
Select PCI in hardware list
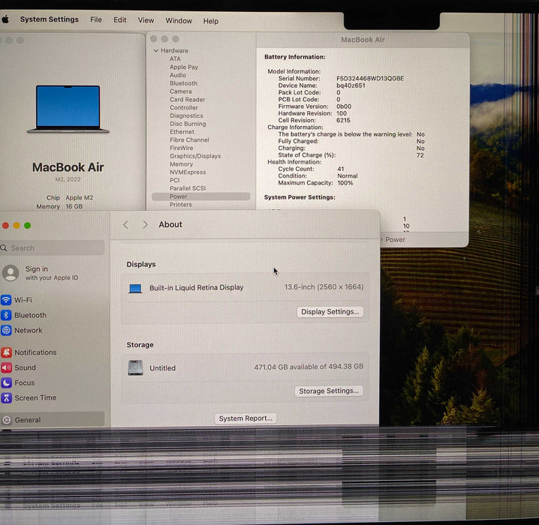click(175, 180)
